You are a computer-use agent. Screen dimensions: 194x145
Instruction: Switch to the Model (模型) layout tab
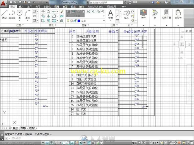coord(15,128)
